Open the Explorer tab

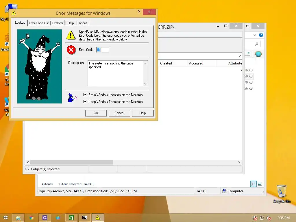(x=58, y=23)
